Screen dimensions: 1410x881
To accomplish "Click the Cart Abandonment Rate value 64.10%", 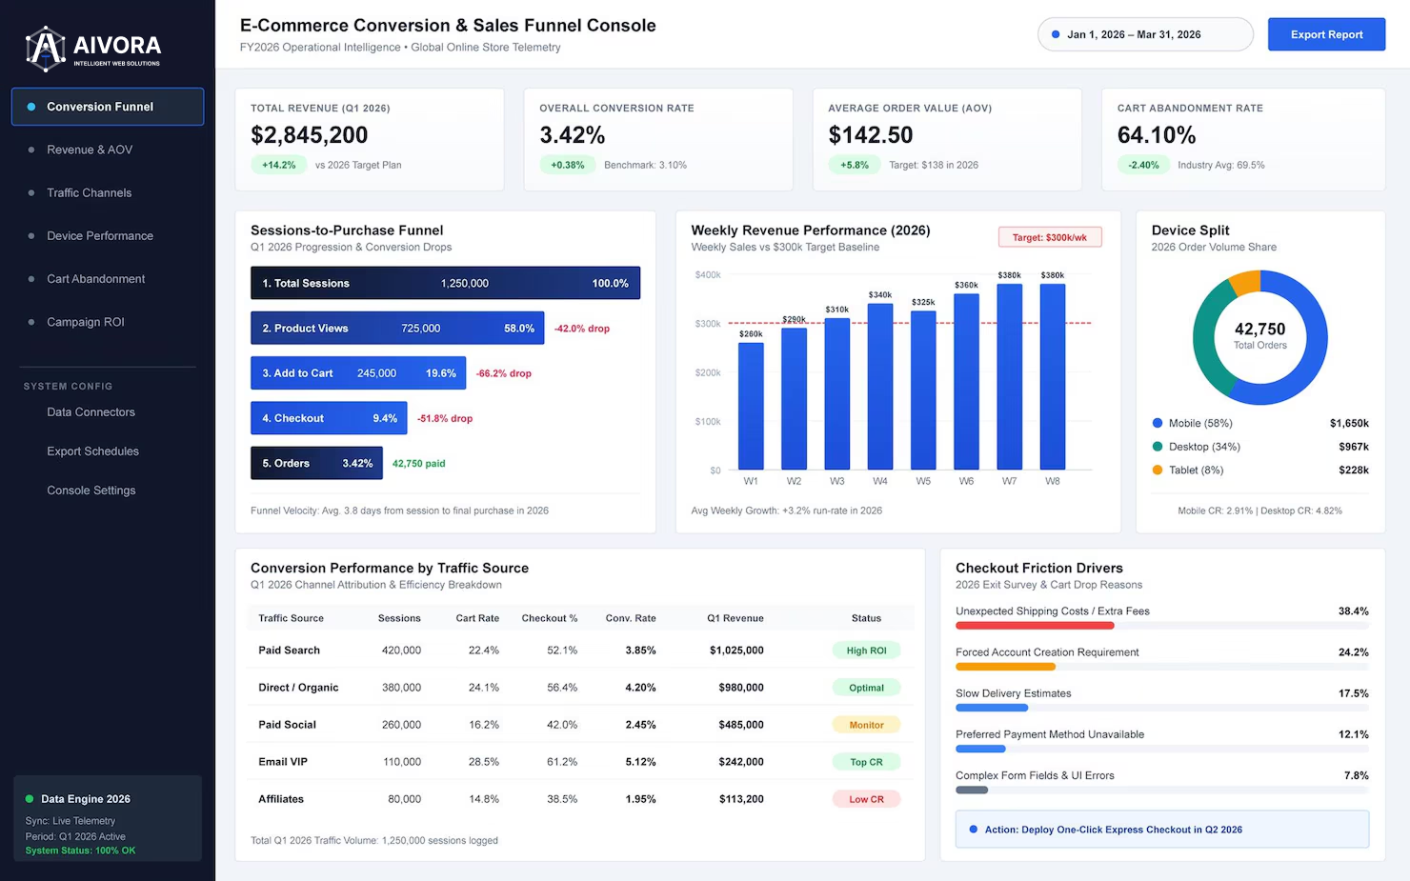I will pos(1157,135).
